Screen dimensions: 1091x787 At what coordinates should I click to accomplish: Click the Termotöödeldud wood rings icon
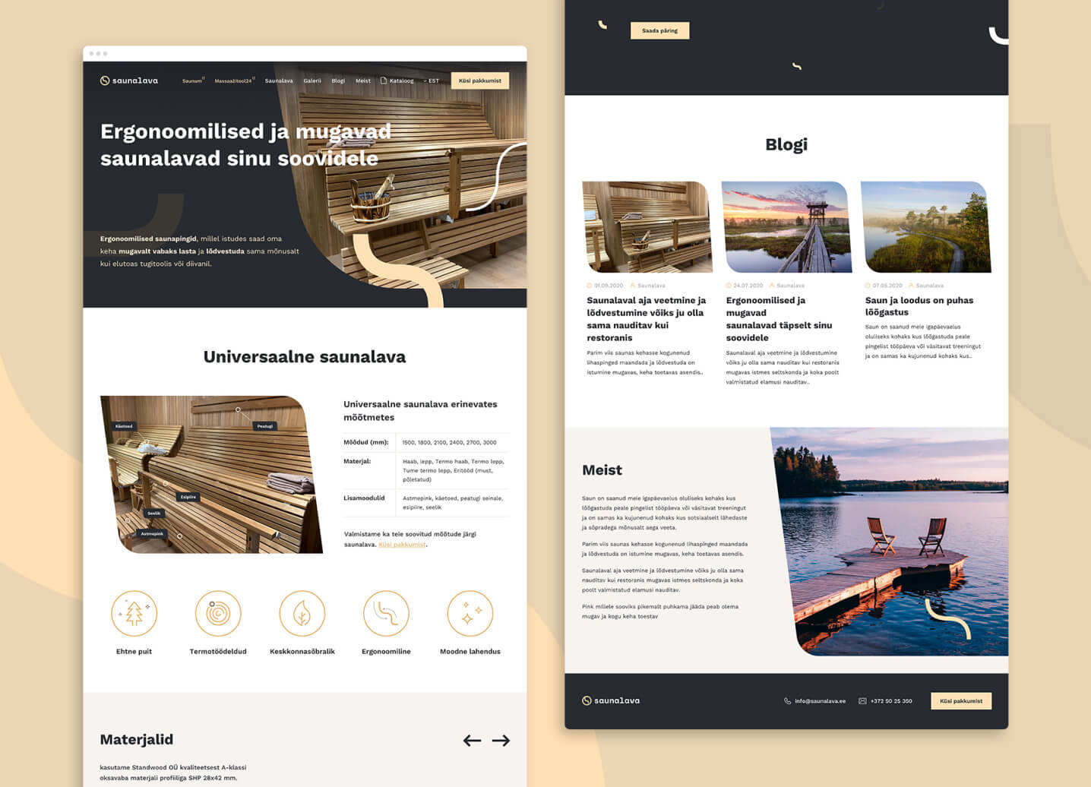click(x=218, y=614)
